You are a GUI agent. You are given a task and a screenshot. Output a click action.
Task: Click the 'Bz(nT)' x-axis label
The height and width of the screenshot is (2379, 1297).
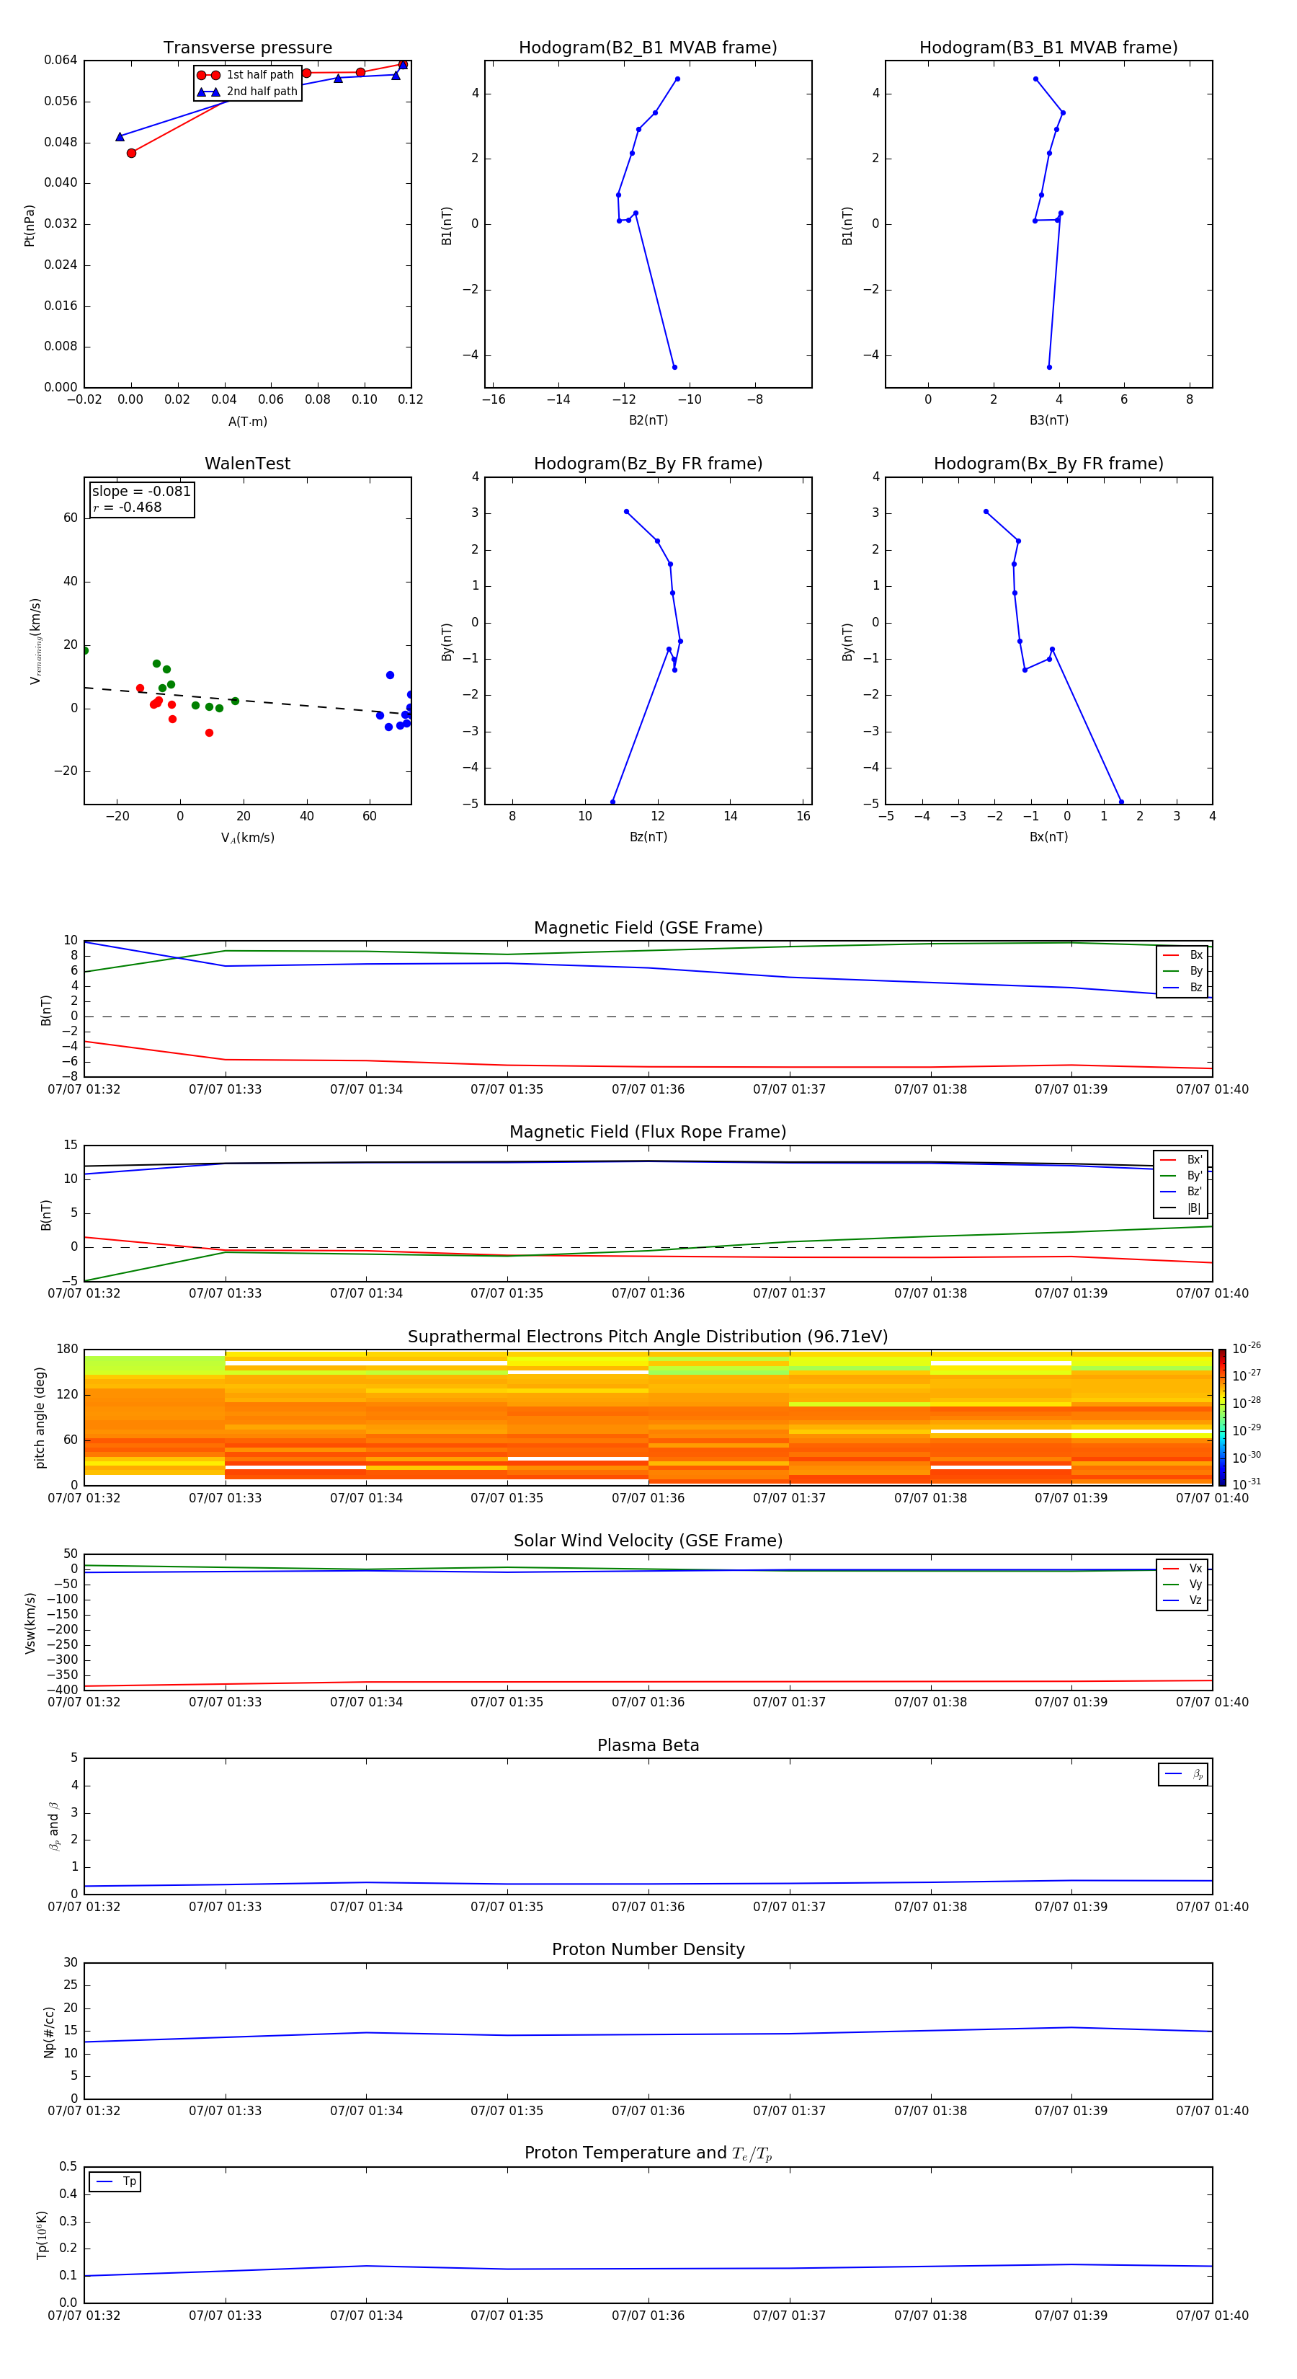click(648, 837)
